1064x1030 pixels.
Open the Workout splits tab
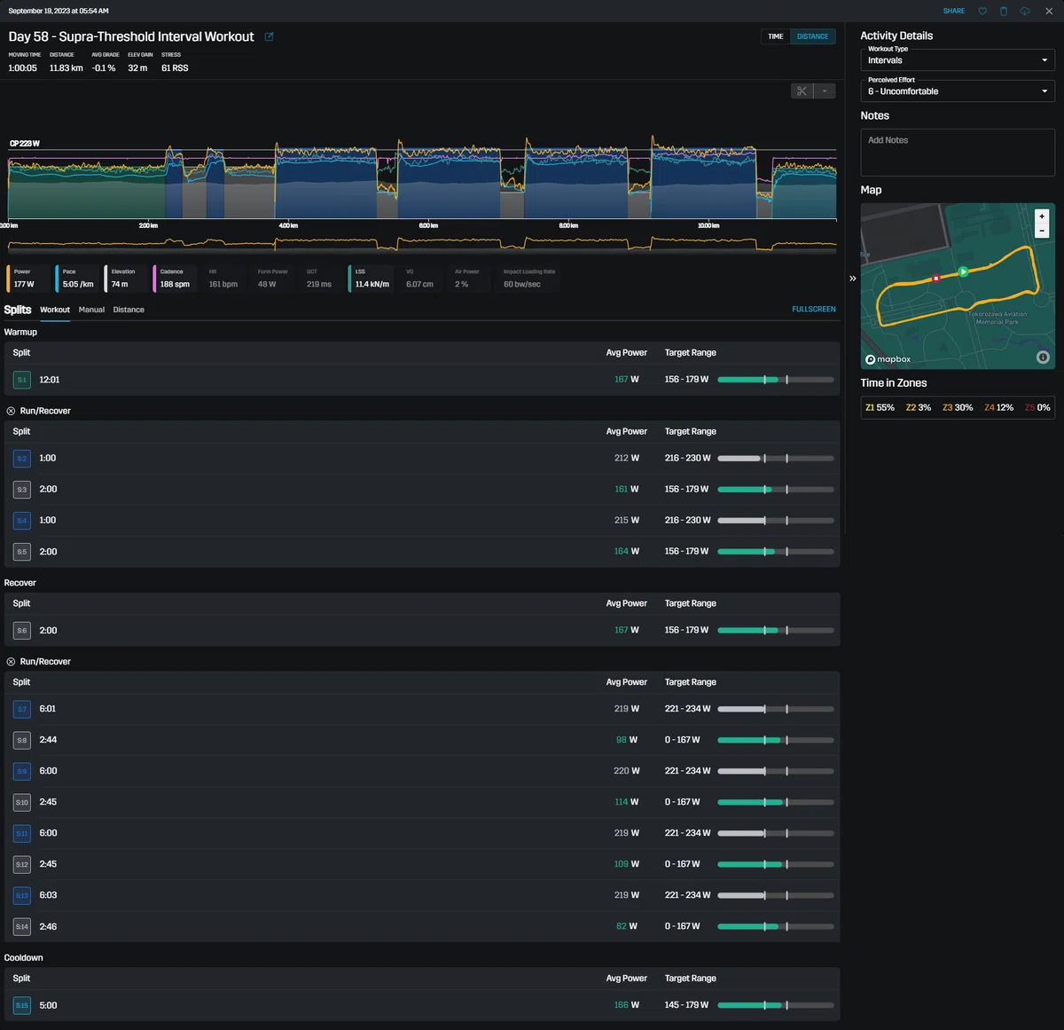tap(55, 310)
